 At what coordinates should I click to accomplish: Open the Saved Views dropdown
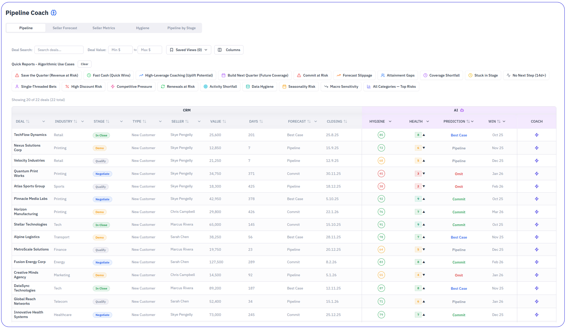[188, 50]
